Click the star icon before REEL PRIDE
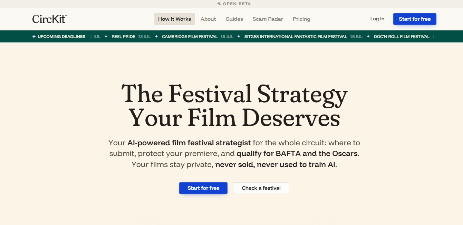463x225 pixels. pyautogui.click(x=106, y=37)
